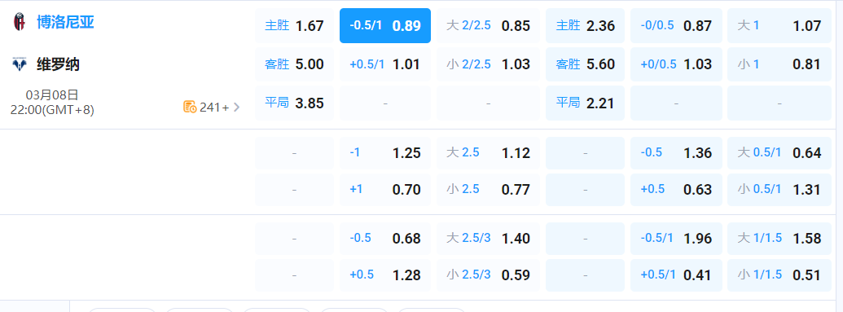Deselect the highlighted -0.5/1 handicap at 0.89
Image resolution: width=843 pixels, height=312 pixels.
coord(385,25)
